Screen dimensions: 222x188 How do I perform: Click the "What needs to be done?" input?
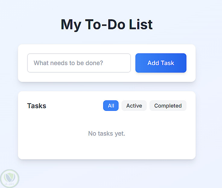coord(79,63)
